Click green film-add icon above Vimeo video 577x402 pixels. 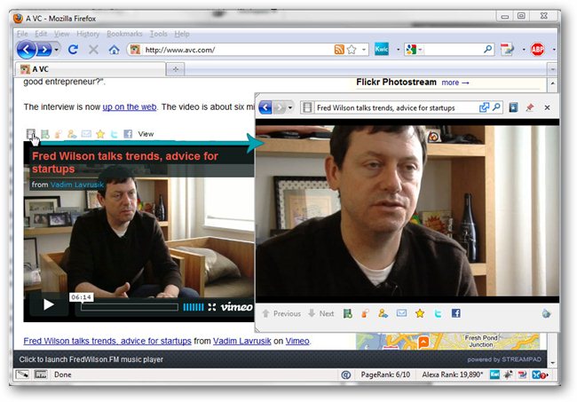[45, 134]
